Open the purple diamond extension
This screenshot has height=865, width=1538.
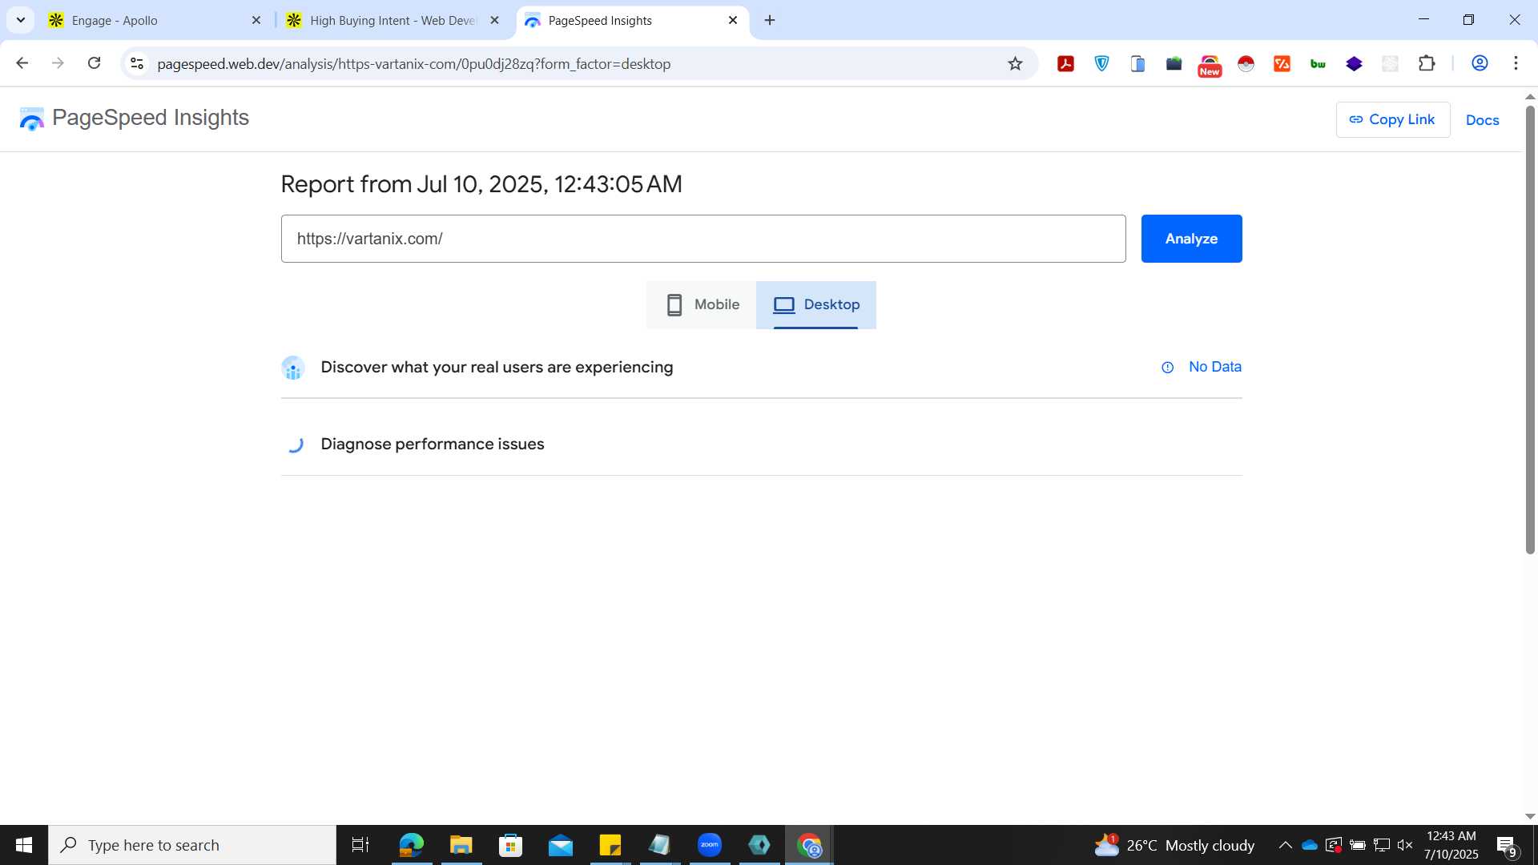[x=1354, y=63]
